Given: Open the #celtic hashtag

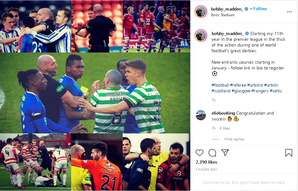Looking at the screenshot, I should 276,91.
